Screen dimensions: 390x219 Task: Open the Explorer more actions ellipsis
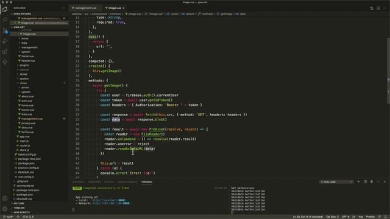[x=63, y=8]
